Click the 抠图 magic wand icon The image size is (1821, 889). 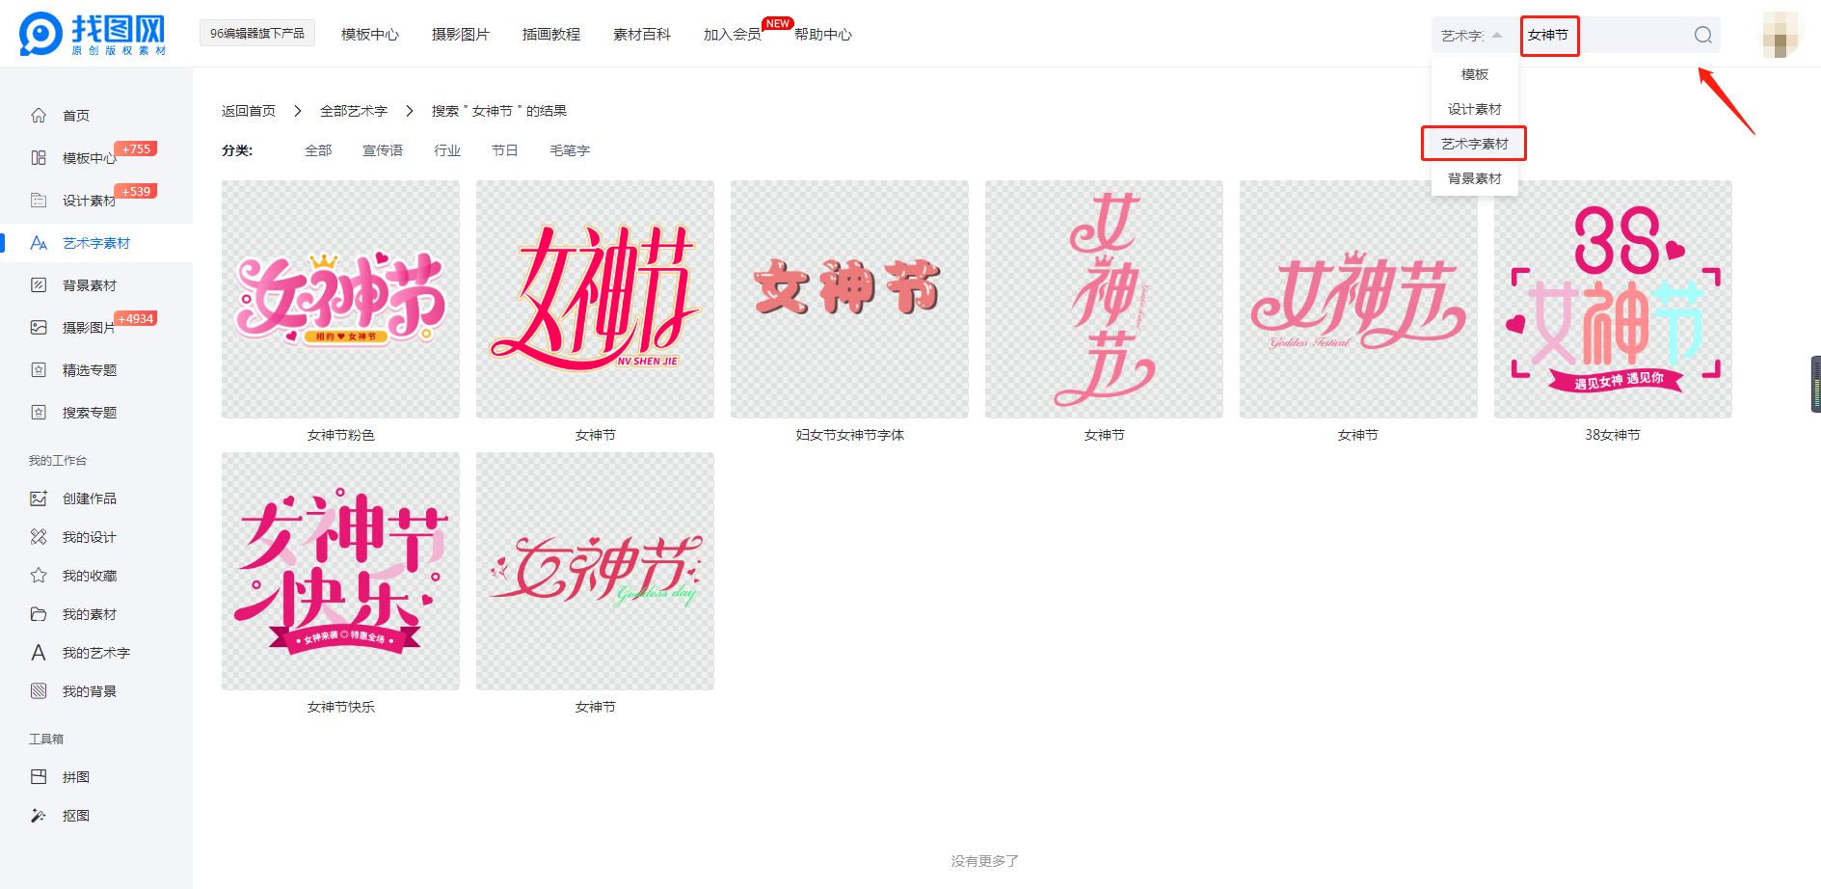pos(39,816)
